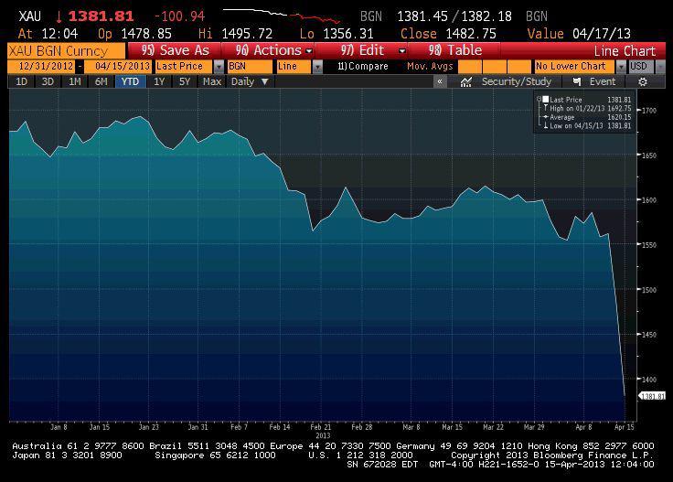Expand the Last Price field dropdown
Viewport: 673px width, 482px height.
(219, 67)
